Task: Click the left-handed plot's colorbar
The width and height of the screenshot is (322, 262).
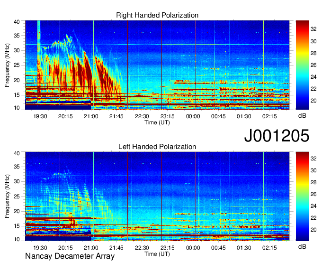Action: point(302,196)
